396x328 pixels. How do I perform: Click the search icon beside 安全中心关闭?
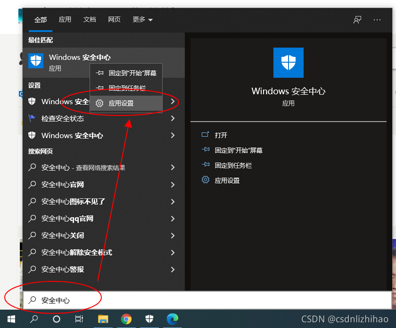click(x=32, y=235)
